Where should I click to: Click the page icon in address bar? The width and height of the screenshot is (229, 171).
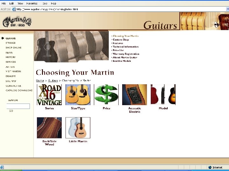pyautogui.click(x=14, y=9)
